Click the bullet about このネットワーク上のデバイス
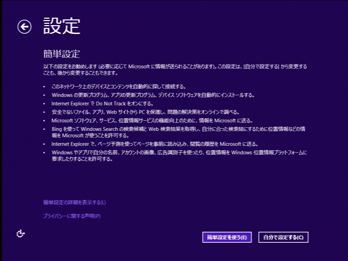This screenshot has width=348, height=261. [x=119, y=87]
